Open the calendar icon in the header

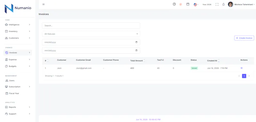[x=188, y=4]
